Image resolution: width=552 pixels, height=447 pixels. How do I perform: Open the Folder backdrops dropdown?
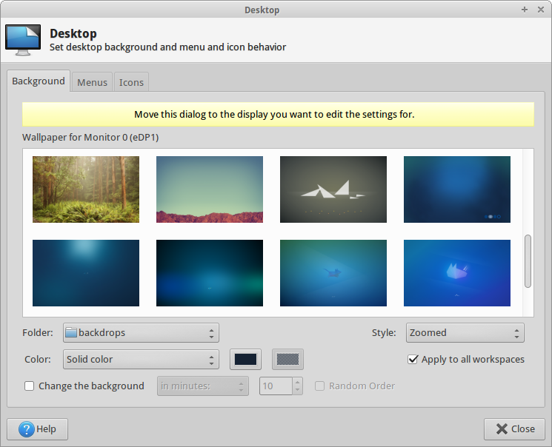point(141,333)
